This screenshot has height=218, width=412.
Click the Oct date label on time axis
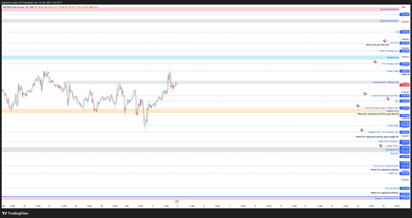pos(127,206)
